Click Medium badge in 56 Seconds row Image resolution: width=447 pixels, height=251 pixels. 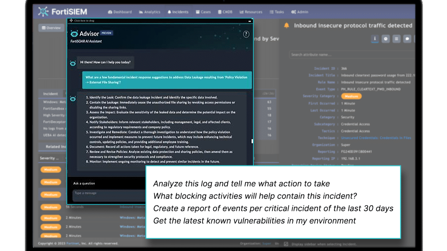click(x=51, y=207)
